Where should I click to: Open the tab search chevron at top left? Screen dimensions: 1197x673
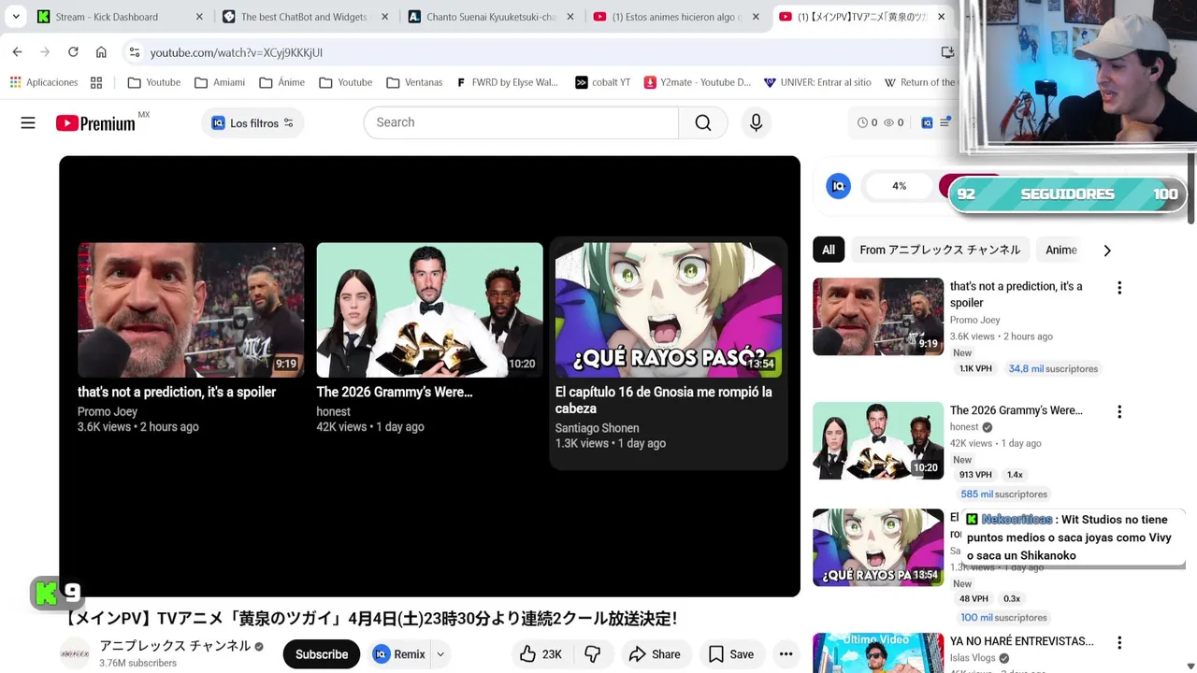pos(16,16)
